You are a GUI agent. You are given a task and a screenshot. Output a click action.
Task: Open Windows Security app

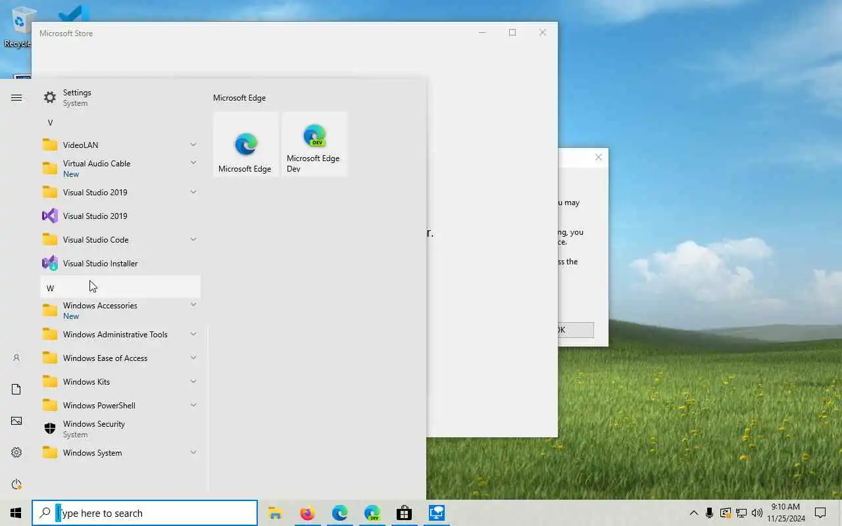[x=120, y=429]
